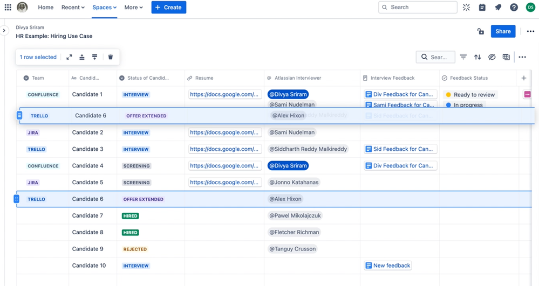Open the Team column header
Viewport: 539px width, 286px height.
point(43,78)
